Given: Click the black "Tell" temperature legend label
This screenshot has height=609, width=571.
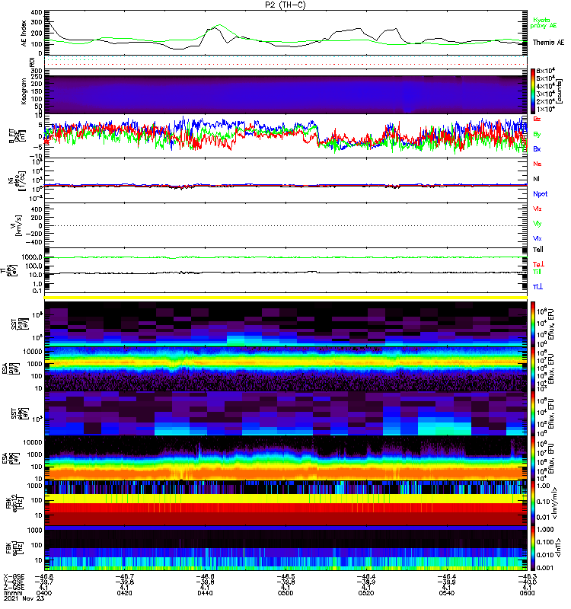Looking at the screenshot, I should coord(538,250).
